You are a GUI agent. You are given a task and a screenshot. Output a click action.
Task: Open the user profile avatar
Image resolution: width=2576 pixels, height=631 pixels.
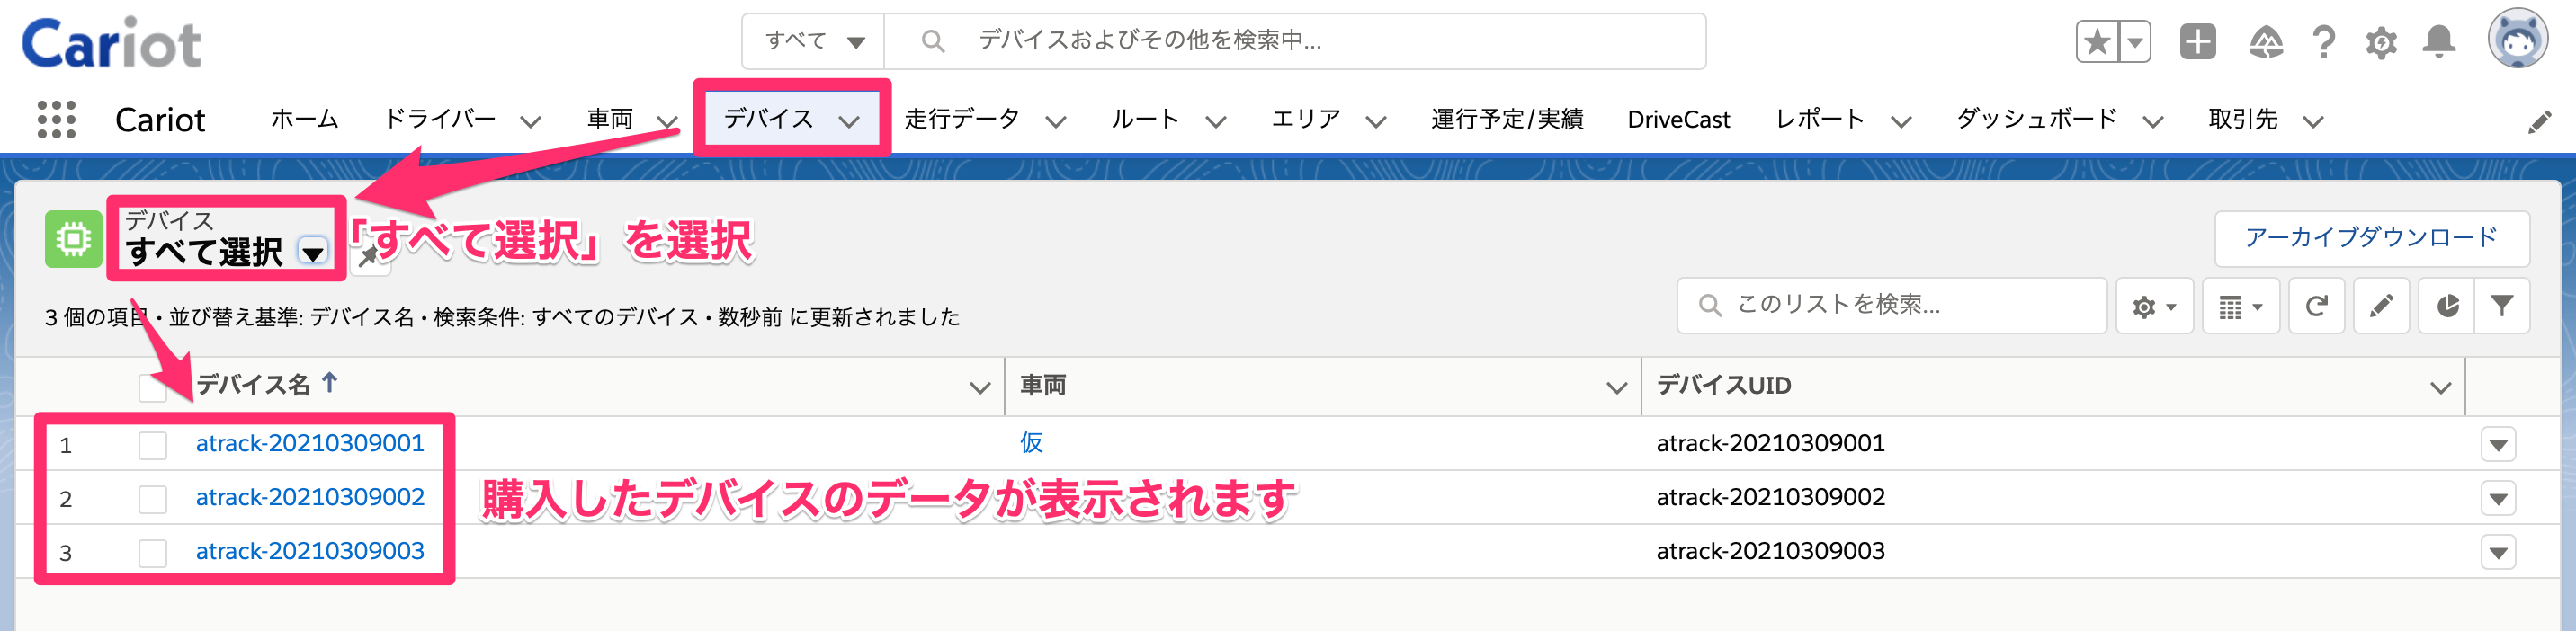2517,39
